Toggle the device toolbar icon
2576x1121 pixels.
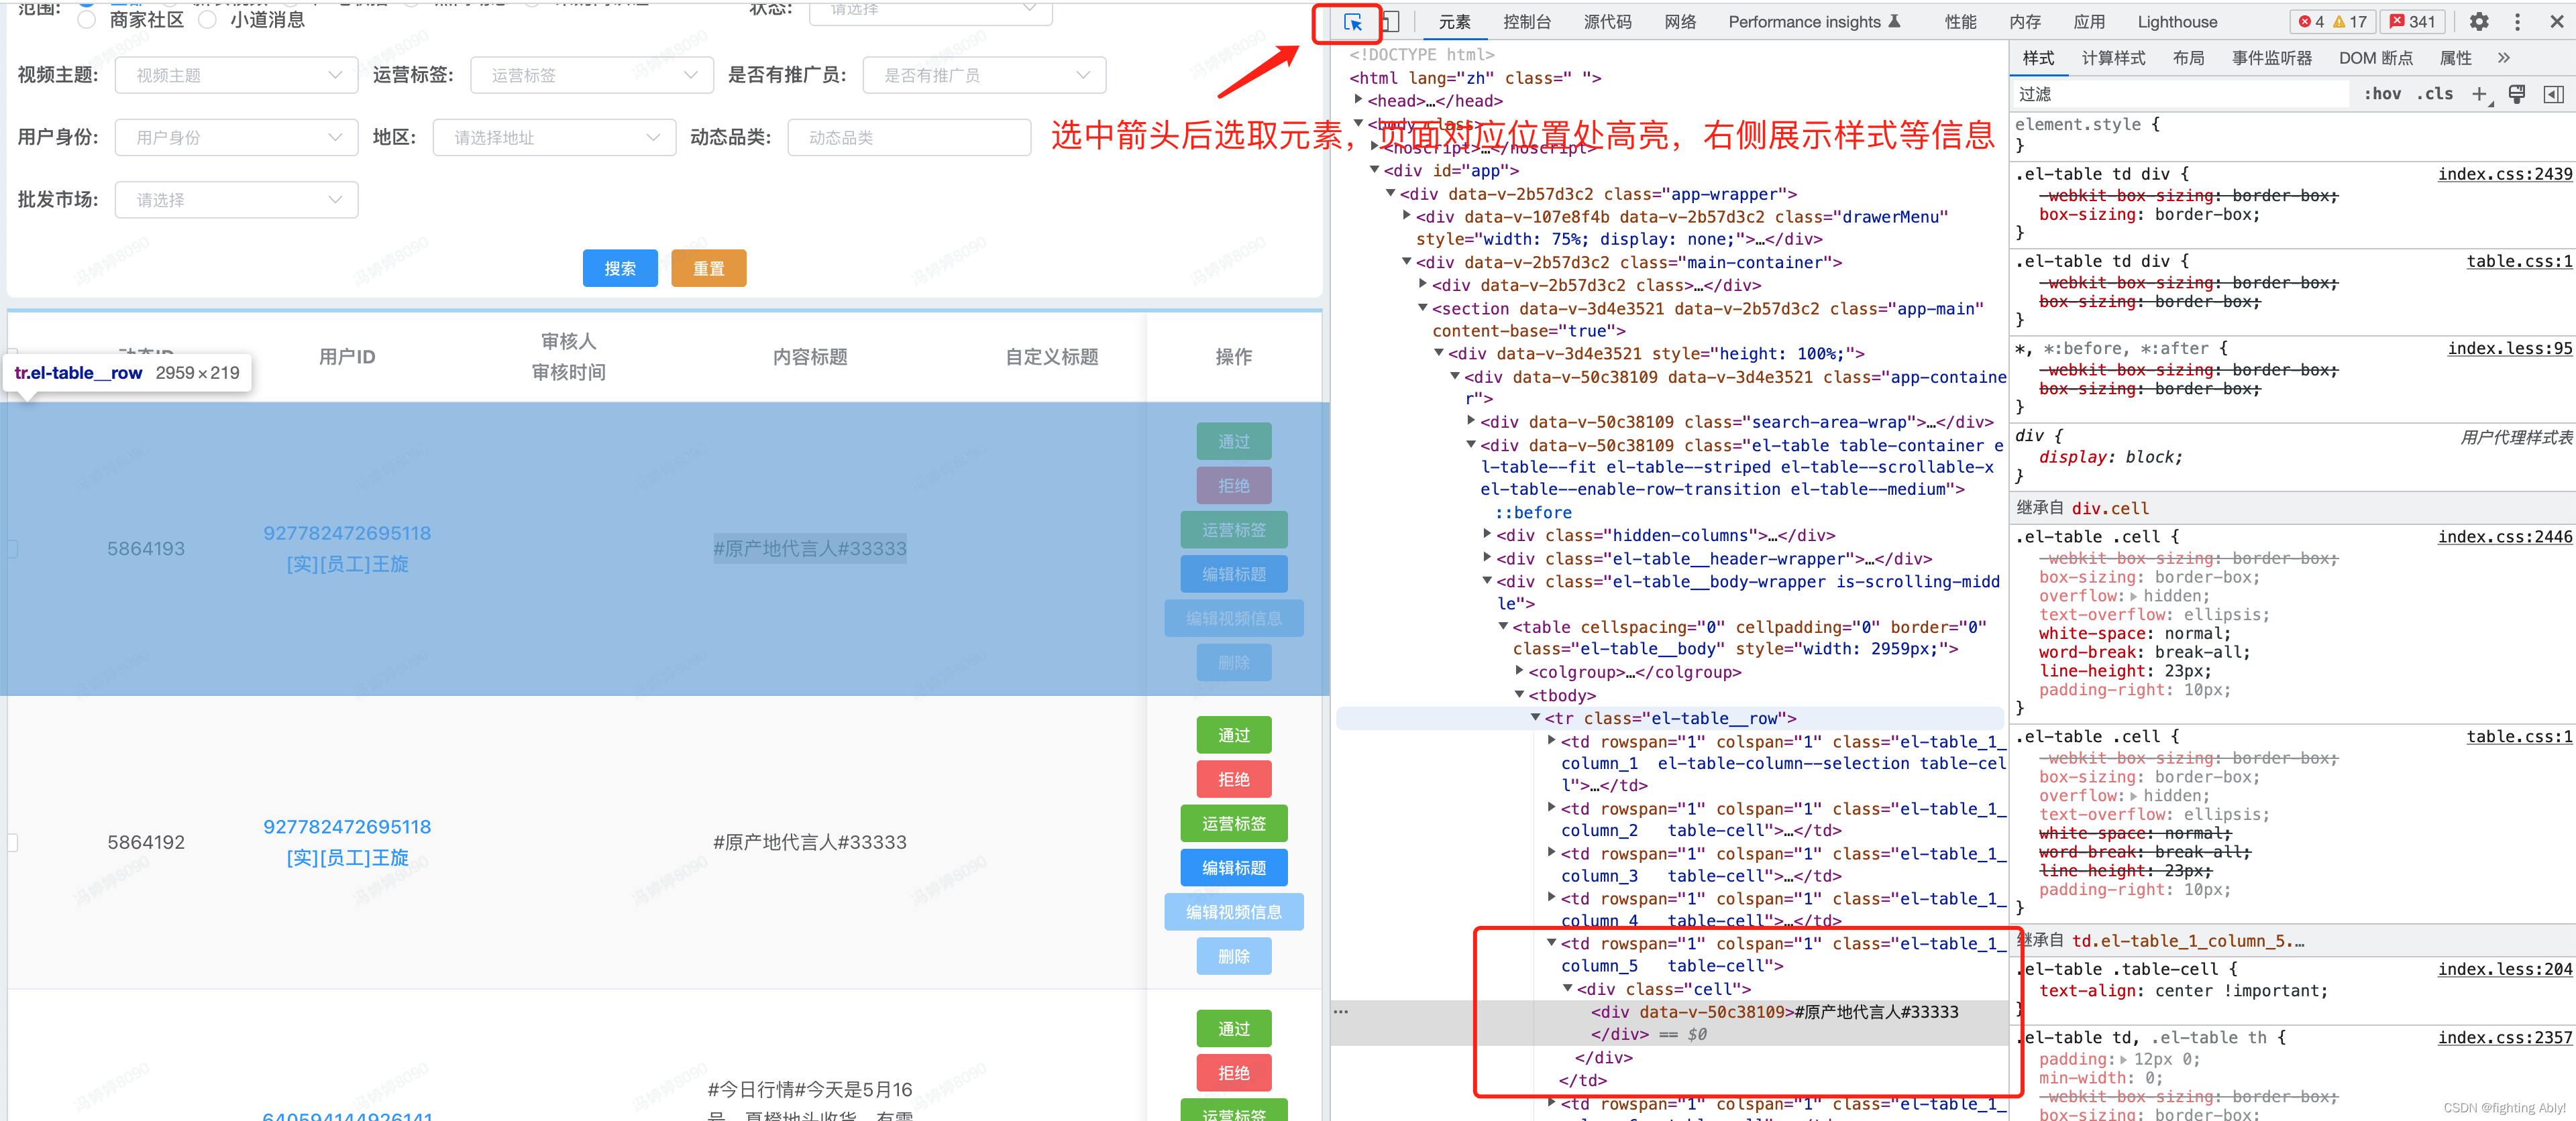coord(1390,22)
